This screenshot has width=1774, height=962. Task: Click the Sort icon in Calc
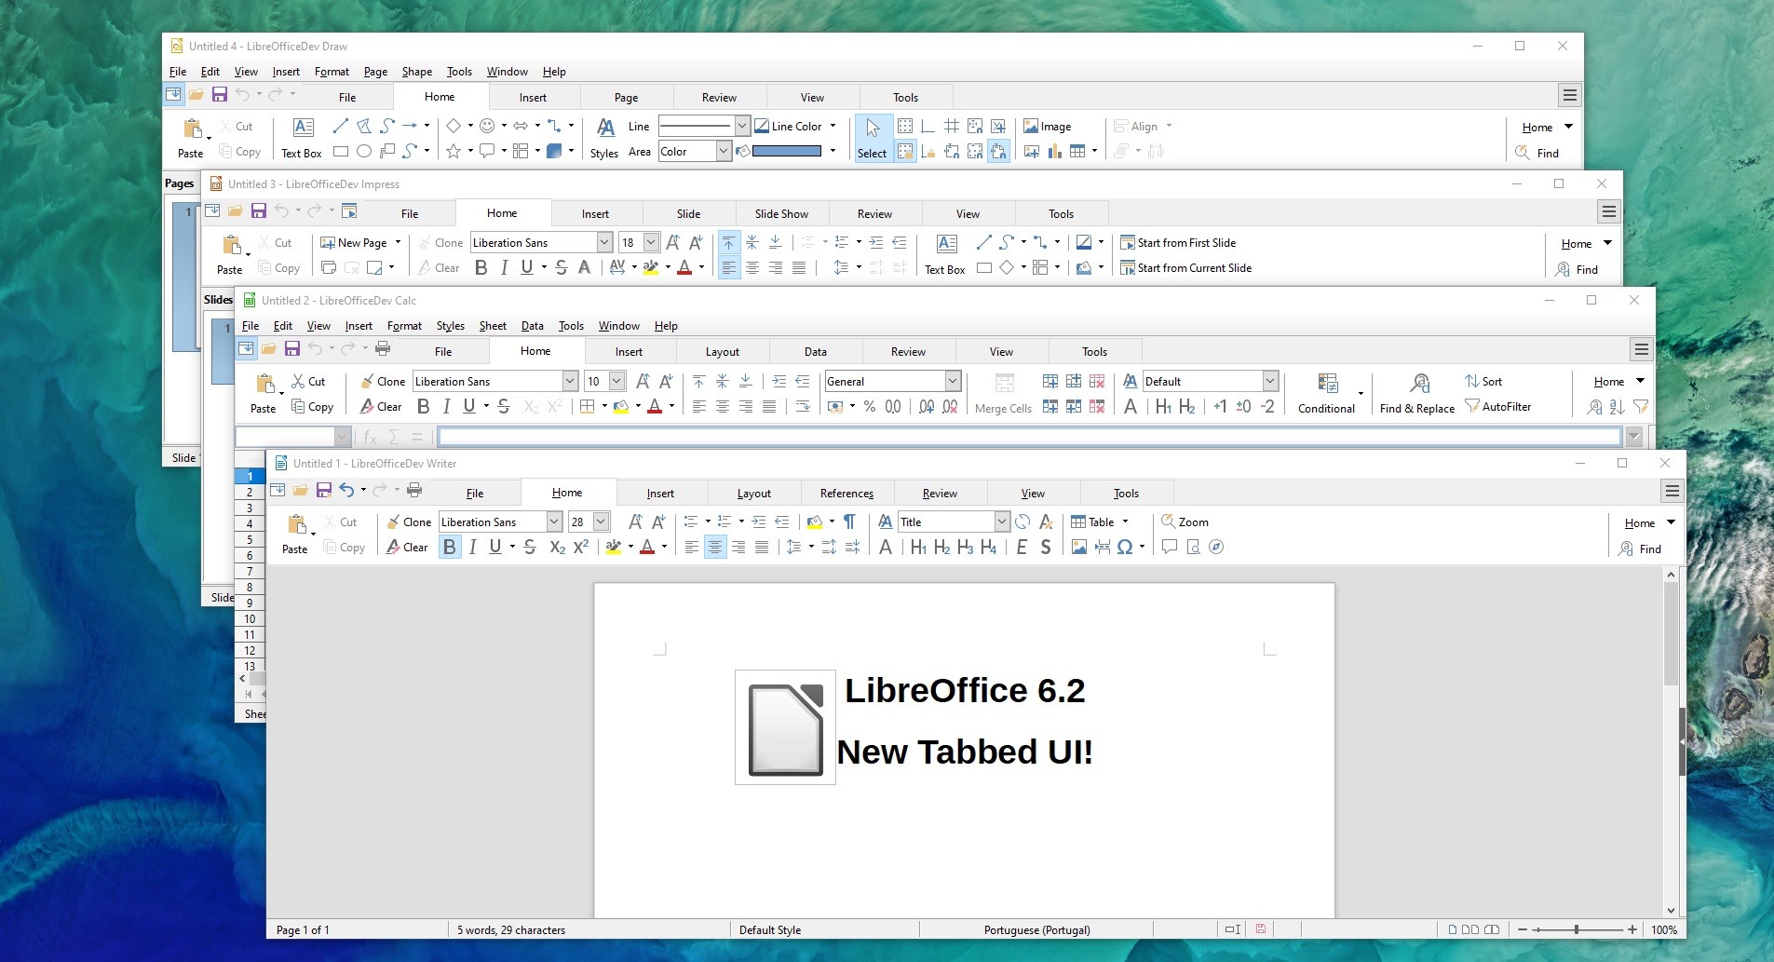click(1484, 381)
